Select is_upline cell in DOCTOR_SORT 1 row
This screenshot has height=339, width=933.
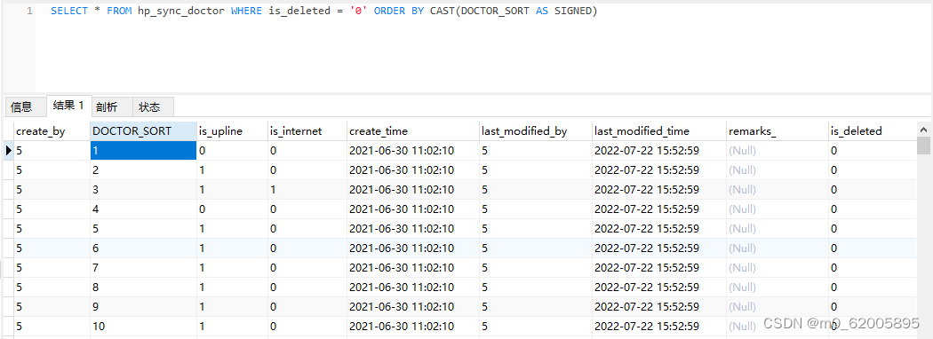tap(232, 151)
